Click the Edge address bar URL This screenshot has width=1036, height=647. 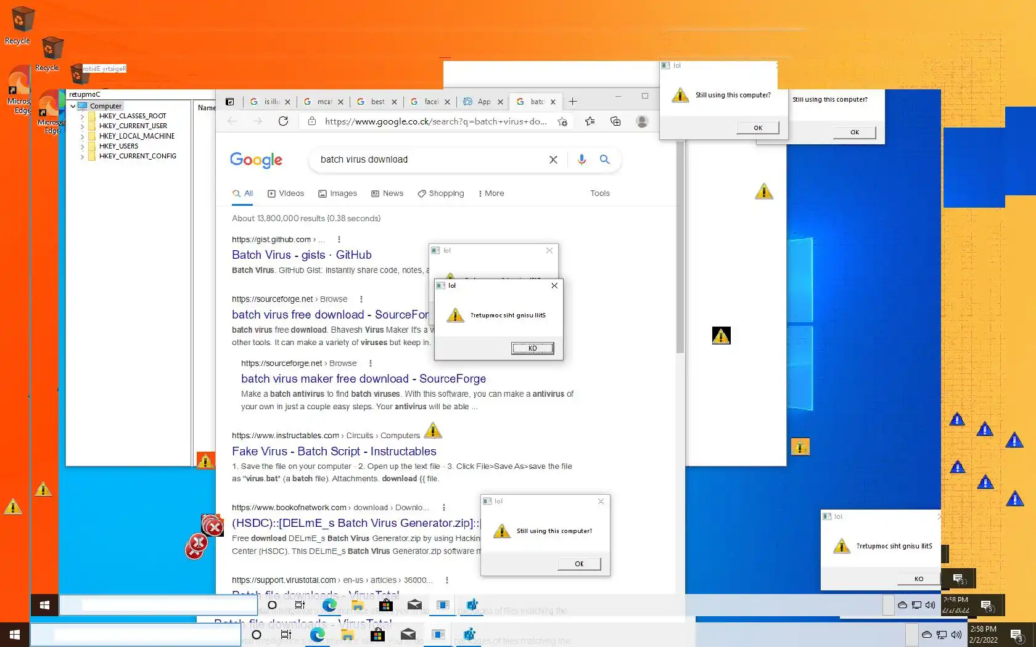click(x=435, y=121)
